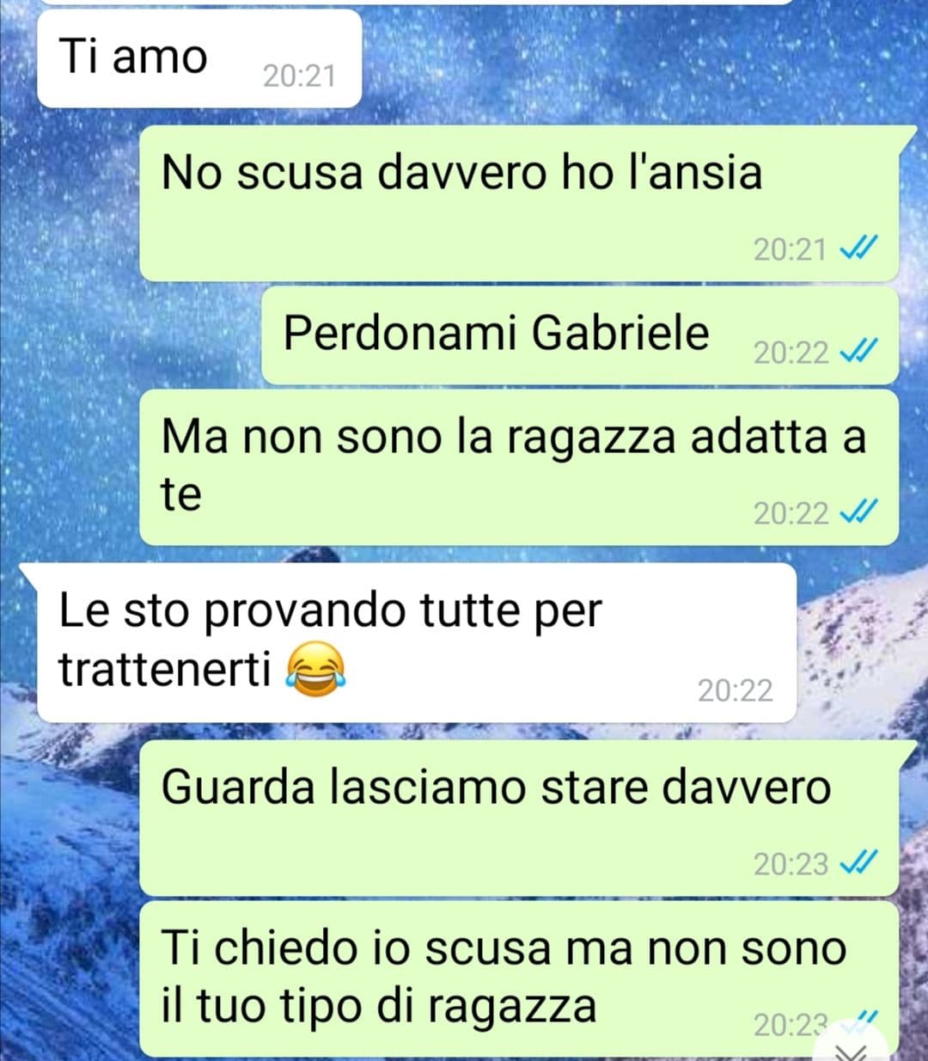Tap blue read ticks on "ragazza adatta a te" message
The width and height of the screenshot is (928, 1061).
click(x=858, y=512)
